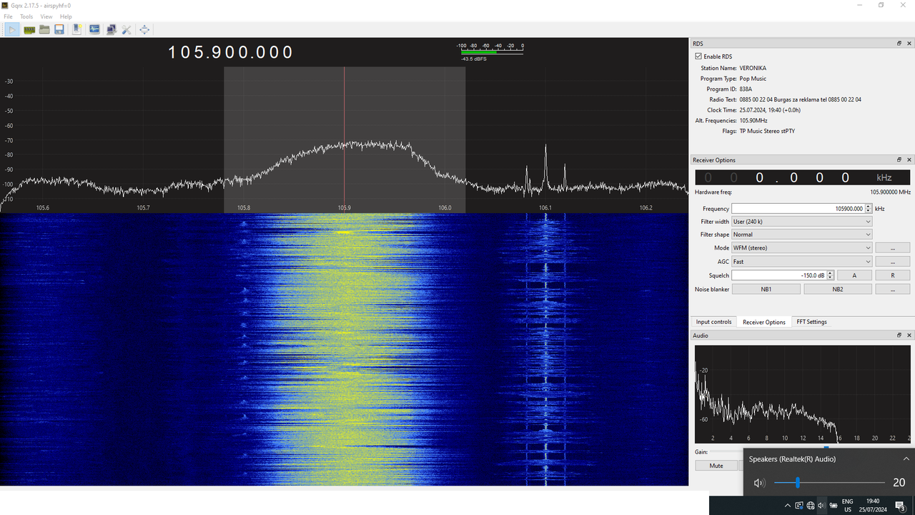Select the Receiver Options tab

point(764,322)
